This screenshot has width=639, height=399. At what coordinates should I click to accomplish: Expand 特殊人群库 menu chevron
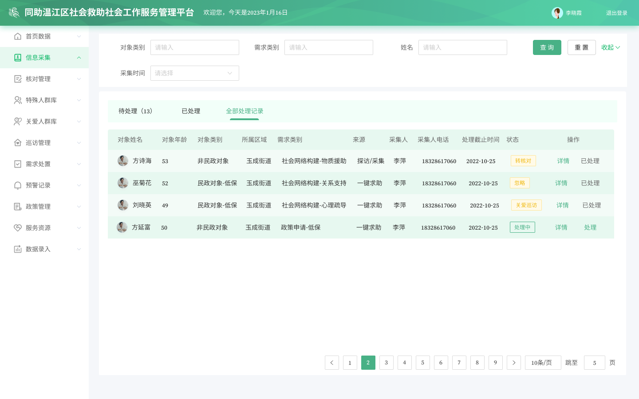pyautogui.click(x=79, y=100)
